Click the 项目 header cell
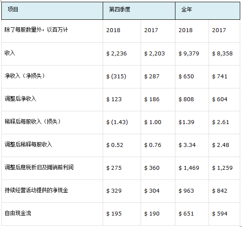The height and width of the screenshot is (227, 242). [x=52, y=11]
